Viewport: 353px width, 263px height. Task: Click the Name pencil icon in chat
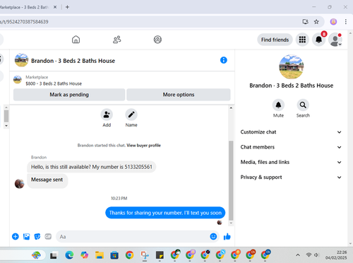click(131, 115)
